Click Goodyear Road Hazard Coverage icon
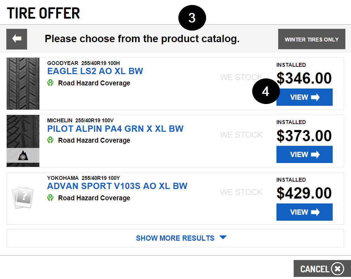 tap(51, 83)
